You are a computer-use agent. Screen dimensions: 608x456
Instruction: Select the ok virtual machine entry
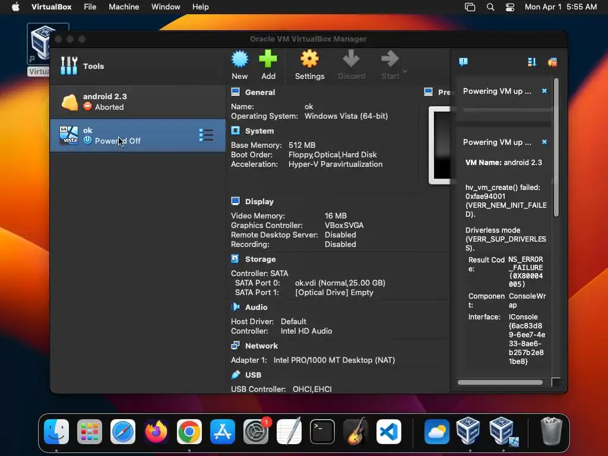point(138,135)
